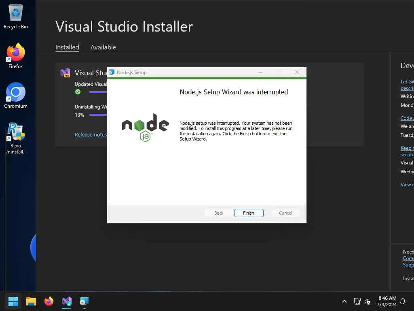Image resolution: width=414 pixels, height=311 pixels.
Task: Open the Windows Start menu
Action: pyautogui.click(x=13, y=301)
